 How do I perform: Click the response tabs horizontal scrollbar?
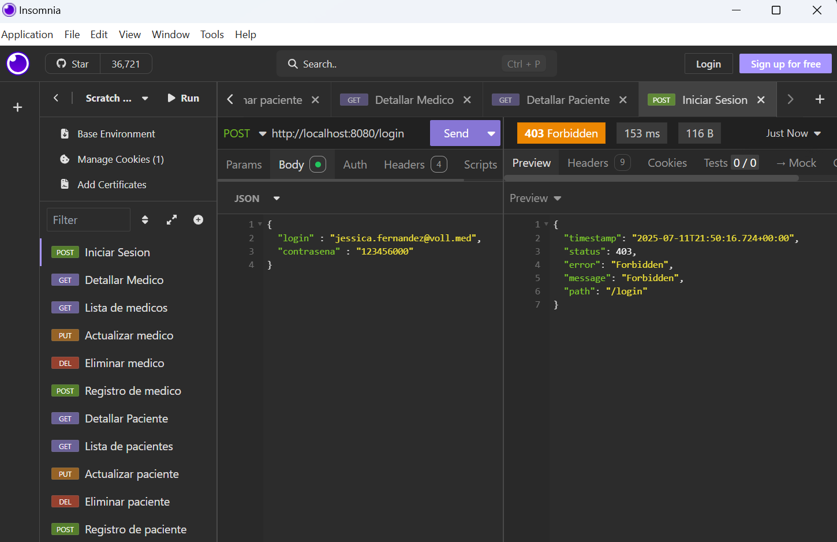(x=652, y=178)
